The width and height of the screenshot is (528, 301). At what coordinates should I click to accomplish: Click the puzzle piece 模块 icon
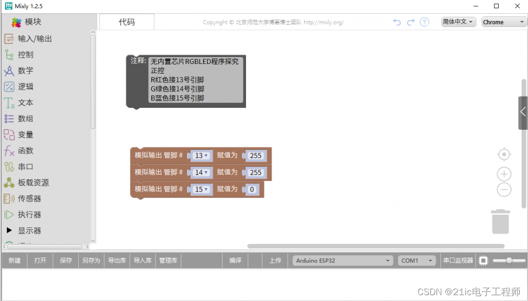click(16, 22)
